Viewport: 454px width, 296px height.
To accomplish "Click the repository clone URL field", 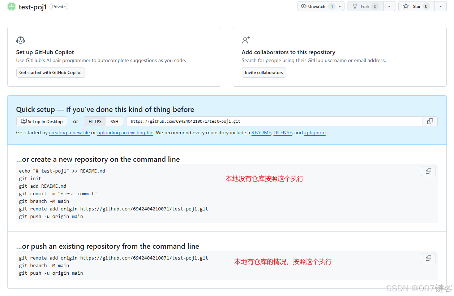I will click(x=274, y=121).
